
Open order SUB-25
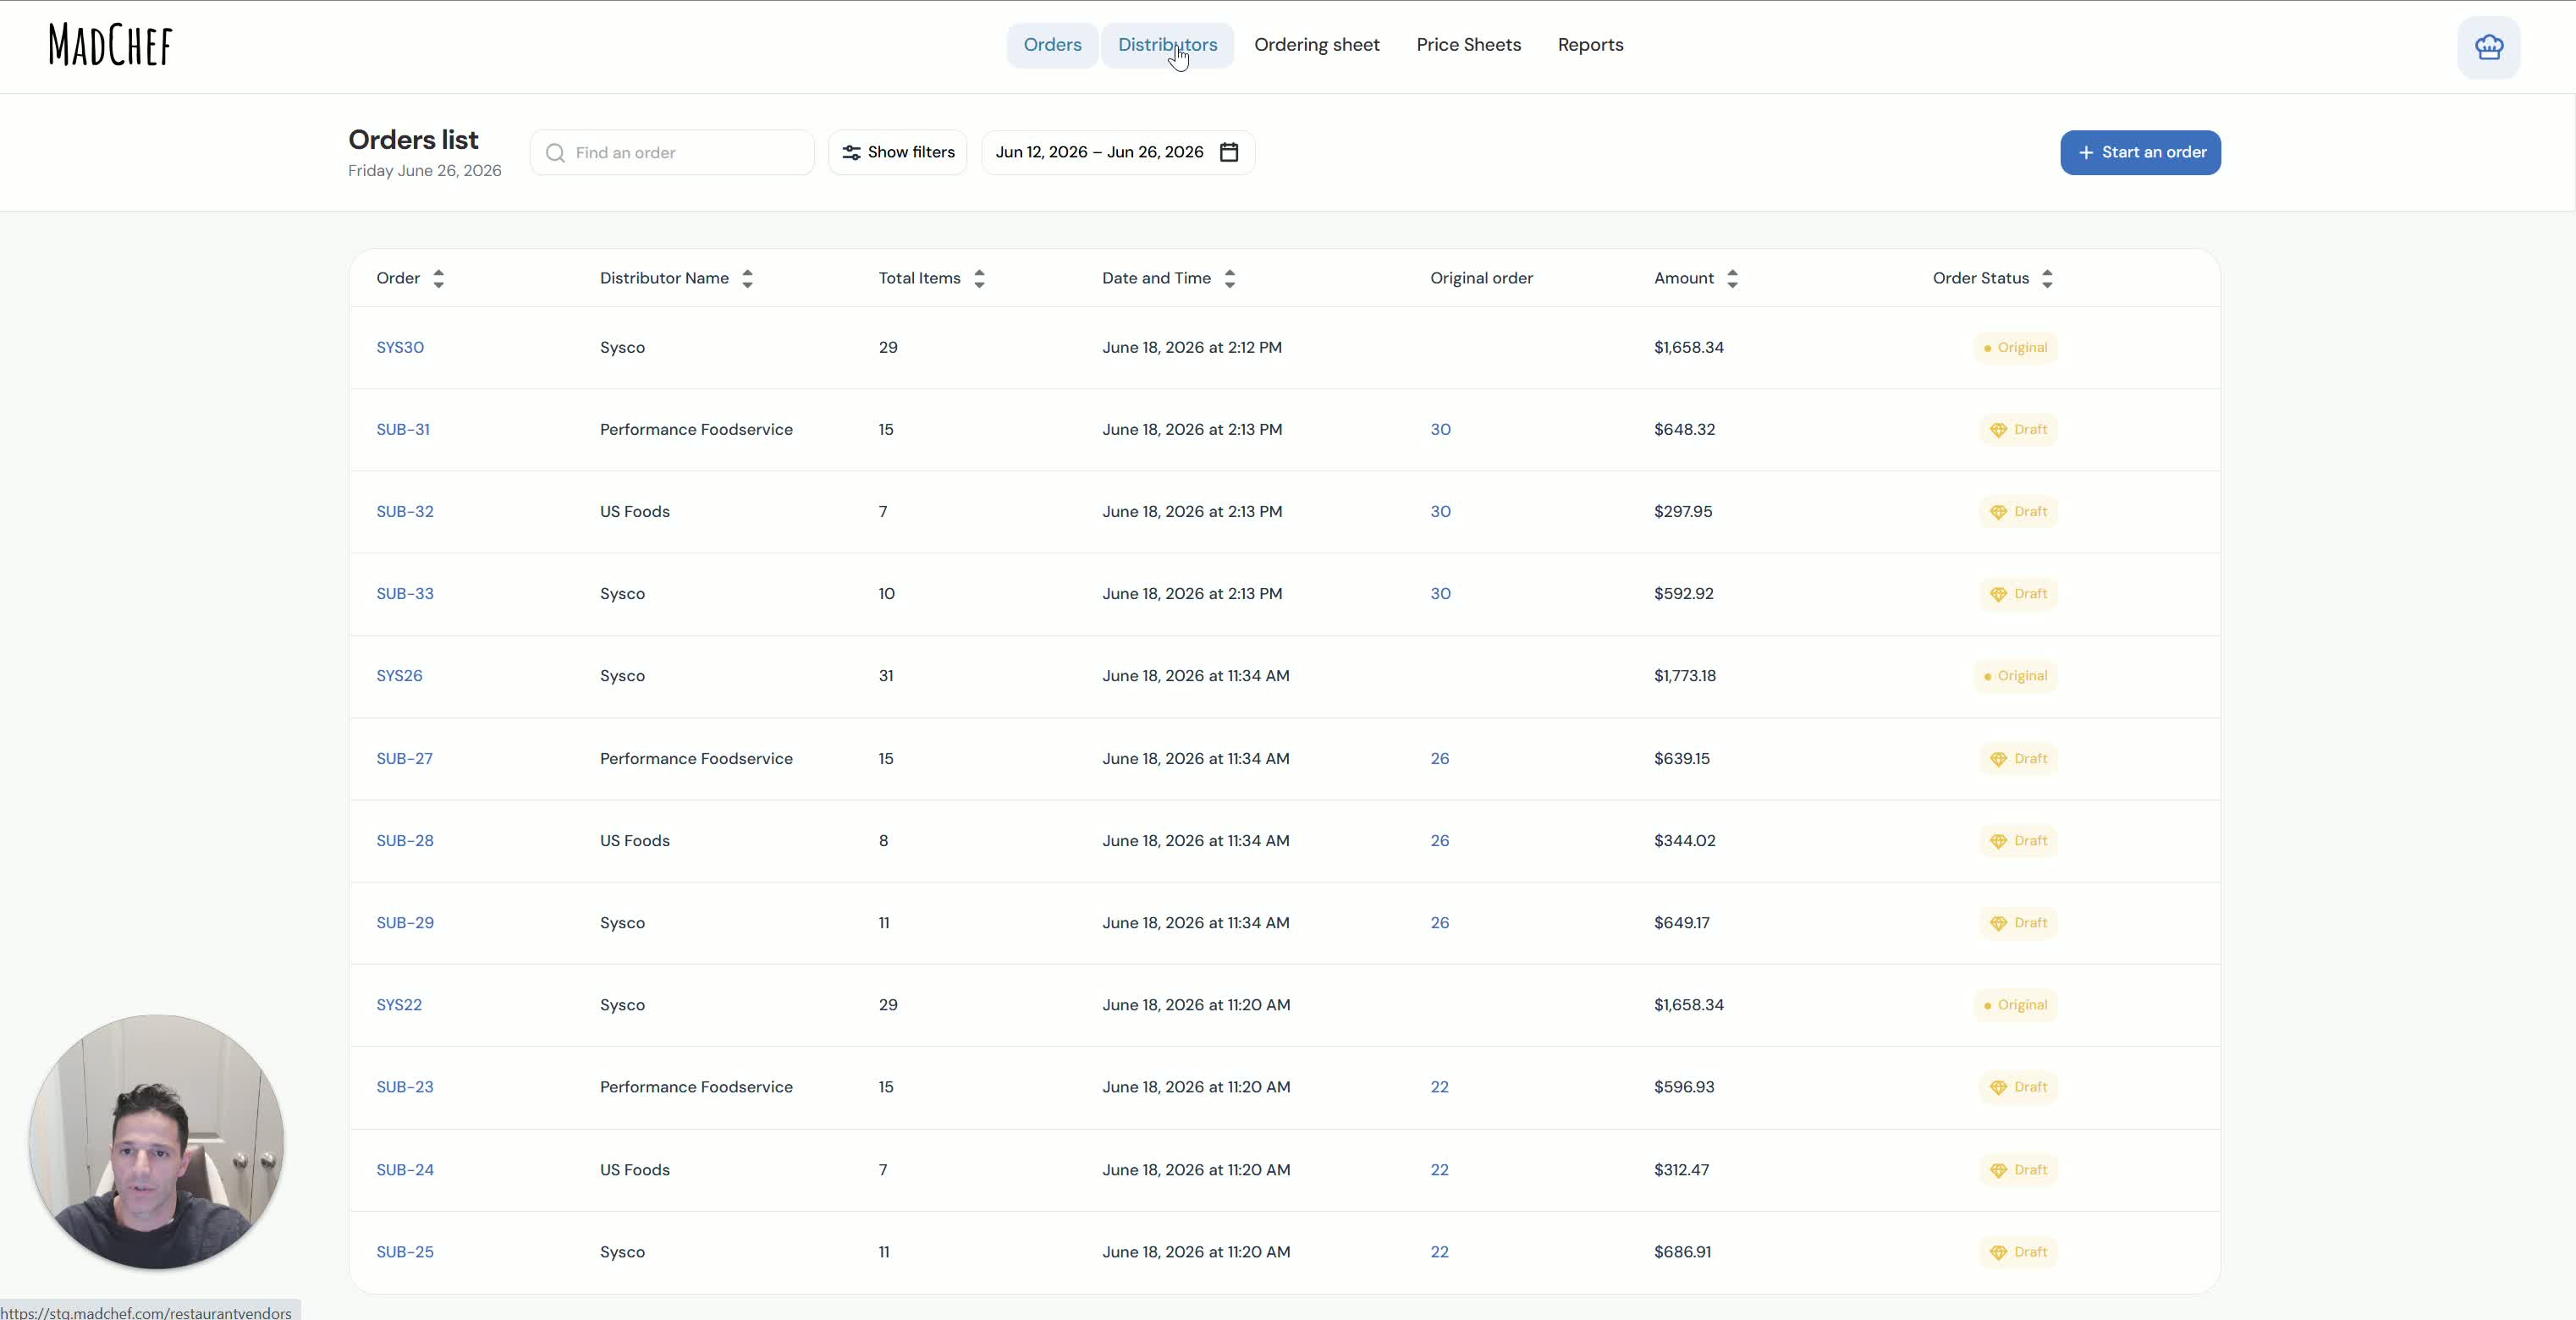[405, 1252]
